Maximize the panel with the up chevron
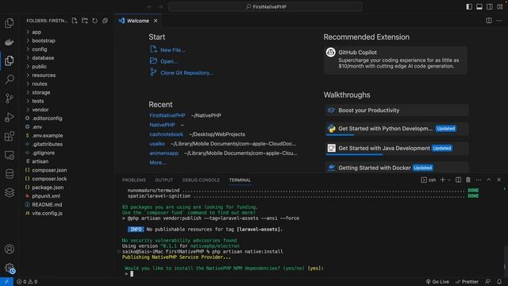The image size is (508, 286). (x=489, y=180)
